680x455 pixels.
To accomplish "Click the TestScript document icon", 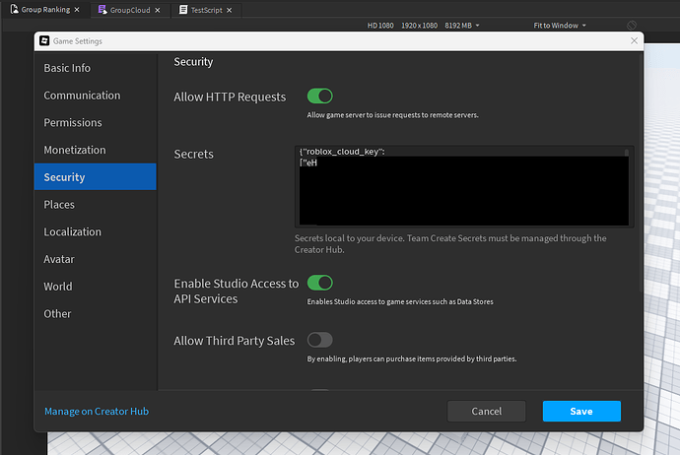I will tap(183, 10).
